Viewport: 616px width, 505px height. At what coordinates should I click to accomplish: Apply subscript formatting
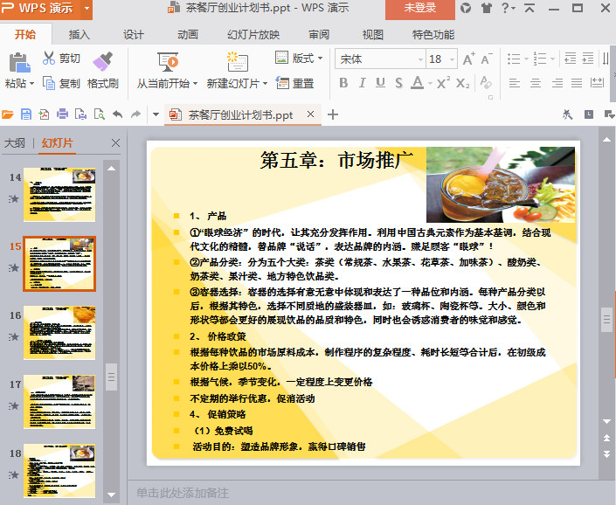click(463, 83)
